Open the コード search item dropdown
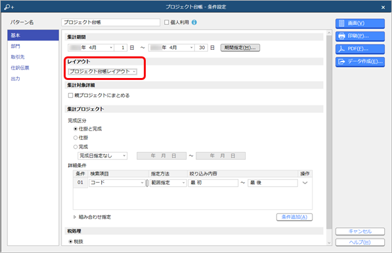This screenshot has width=392, height=253. click(117, 183)
